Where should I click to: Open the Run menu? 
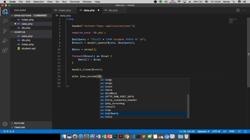[64, 2]
